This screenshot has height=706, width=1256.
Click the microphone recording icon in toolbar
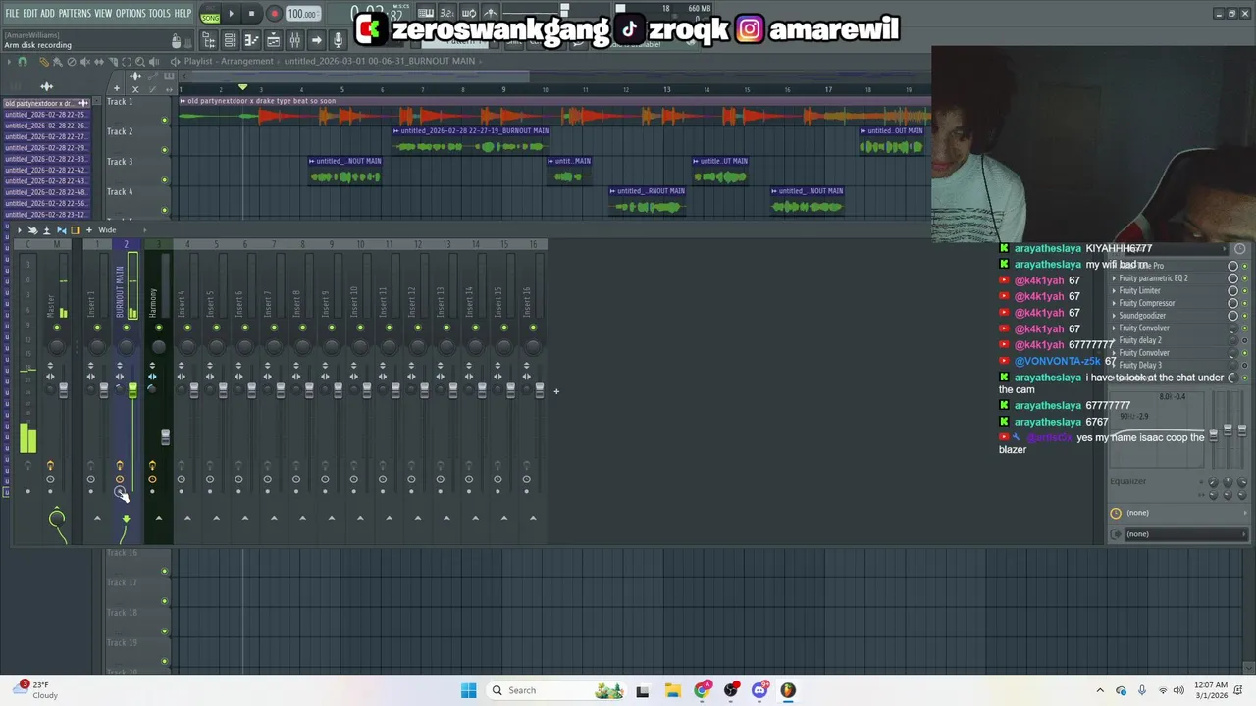tap(338, 40)
